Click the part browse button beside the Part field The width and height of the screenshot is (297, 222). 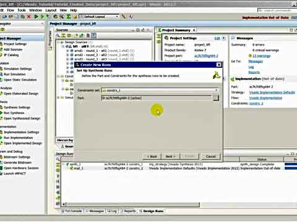pos(215,98)
